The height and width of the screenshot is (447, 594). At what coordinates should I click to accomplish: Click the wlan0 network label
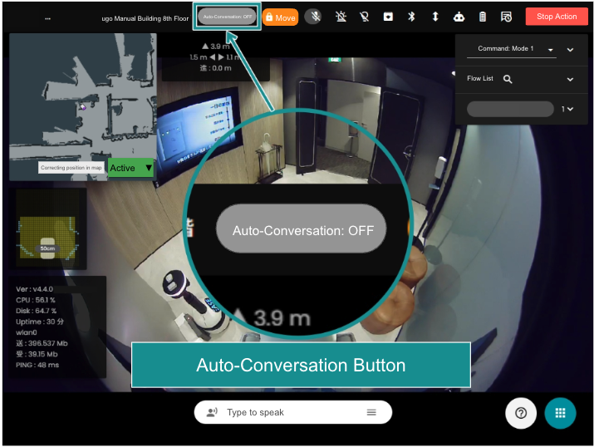pos(27,332)
